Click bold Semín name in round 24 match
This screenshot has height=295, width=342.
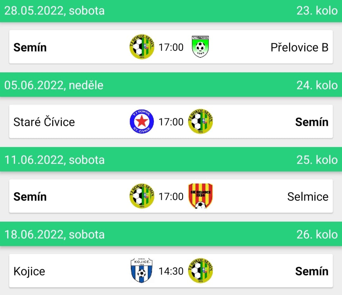coord(312,122)
